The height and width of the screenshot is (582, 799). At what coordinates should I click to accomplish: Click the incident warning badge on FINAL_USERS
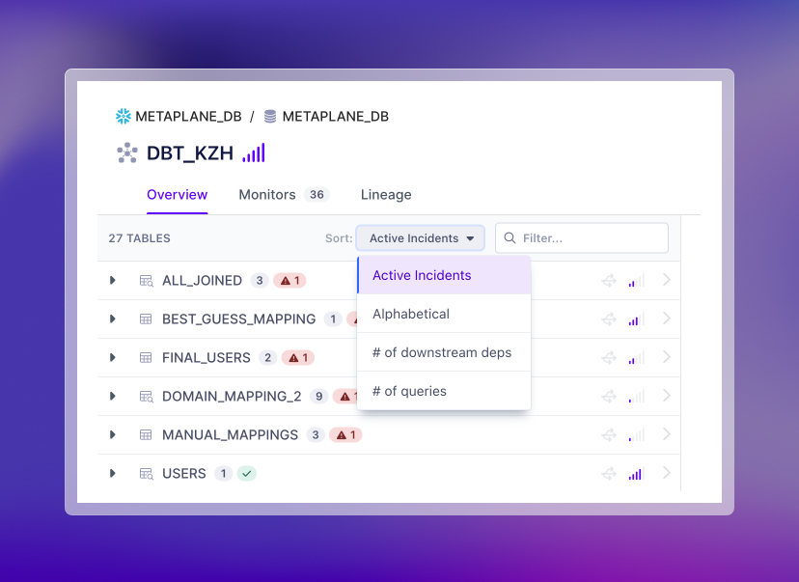pyautogui.click(x=298, y=358)
